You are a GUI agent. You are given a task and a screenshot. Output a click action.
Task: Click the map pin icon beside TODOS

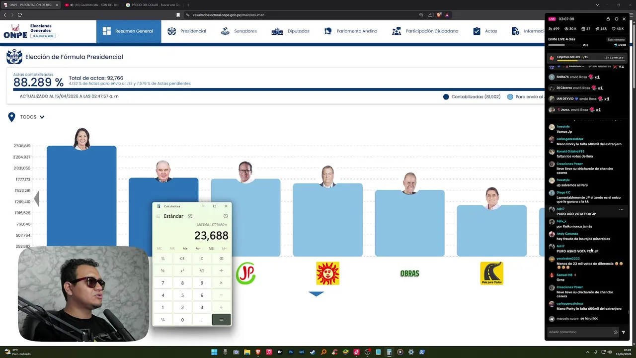(11, 117)
